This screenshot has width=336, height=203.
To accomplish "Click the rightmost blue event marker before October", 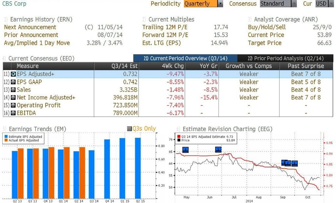I will (295, 164).
